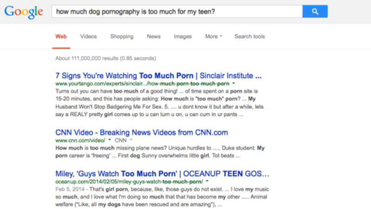Switch to the Images tab

[183, 37]
